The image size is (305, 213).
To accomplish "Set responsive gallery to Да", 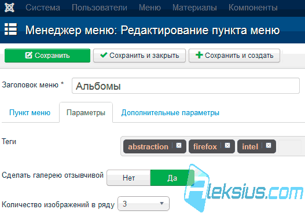I will (172, 178).
